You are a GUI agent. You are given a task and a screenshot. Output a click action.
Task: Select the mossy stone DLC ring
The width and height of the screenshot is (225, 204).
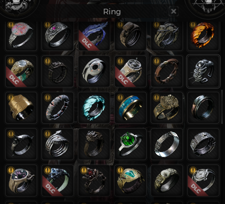click(x=21, y=71)
